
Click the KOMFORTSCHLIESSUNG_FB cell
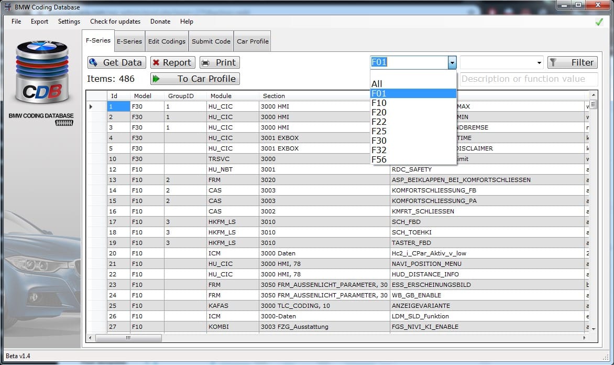click(487, 190)
